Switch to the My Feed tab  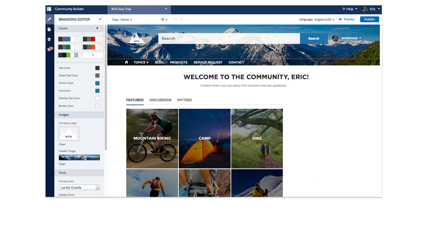click(184, 100)
